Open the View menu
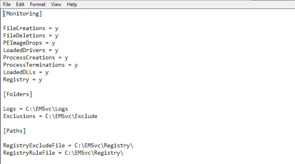 (56, 4)
